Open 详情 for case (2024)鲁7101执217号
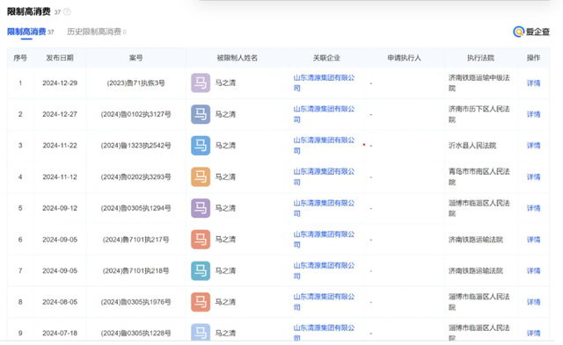 533,240
